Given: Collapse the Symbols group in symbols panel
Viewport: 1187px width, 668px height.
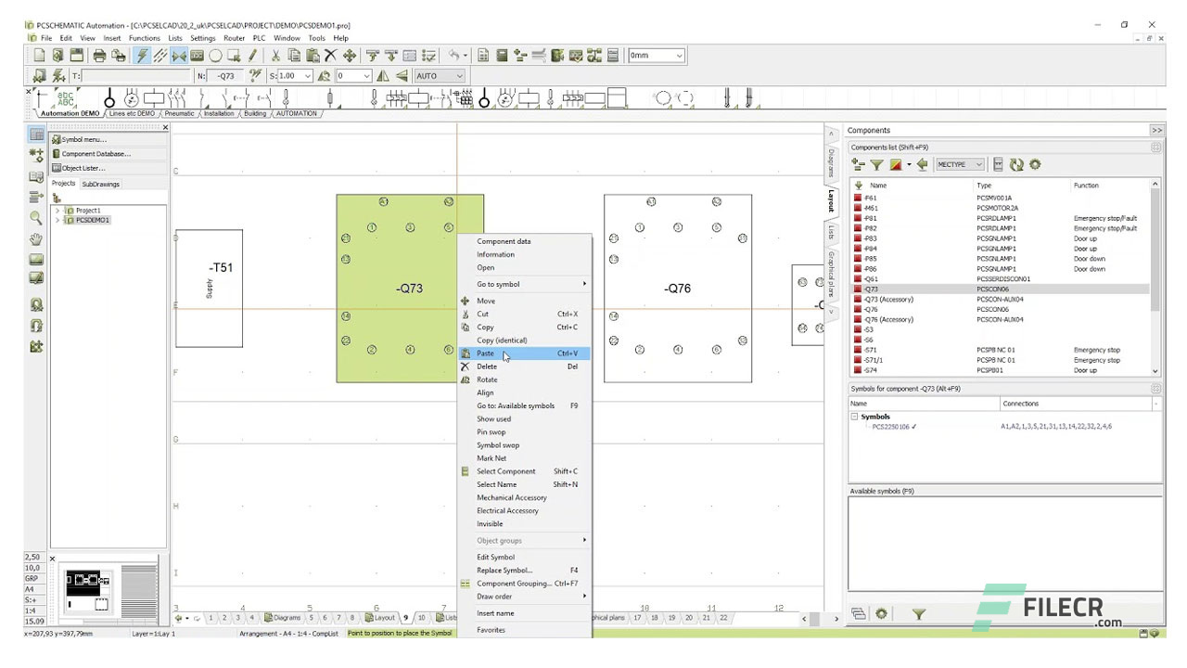Looking at the screenshot, I should tap(854, 417).
